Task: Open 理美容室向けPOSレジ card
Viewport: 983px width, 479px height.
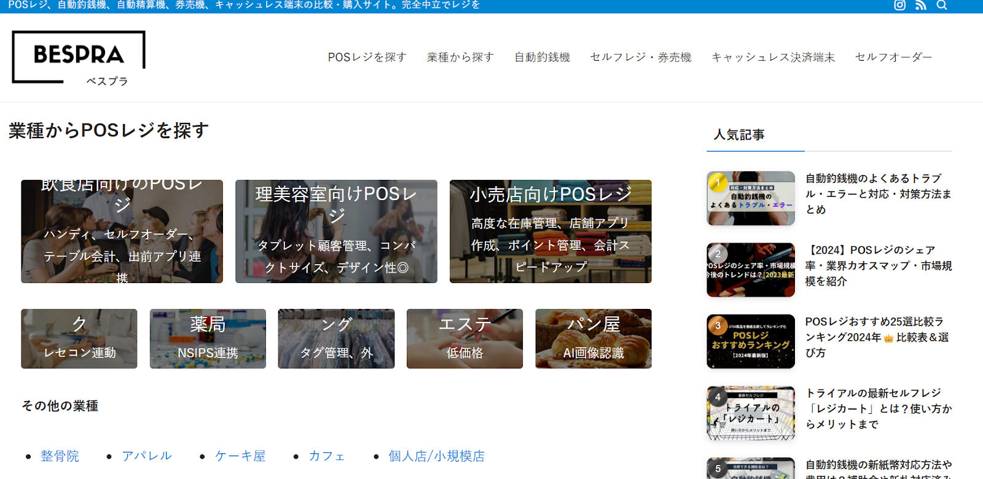Action: point(336,232)
